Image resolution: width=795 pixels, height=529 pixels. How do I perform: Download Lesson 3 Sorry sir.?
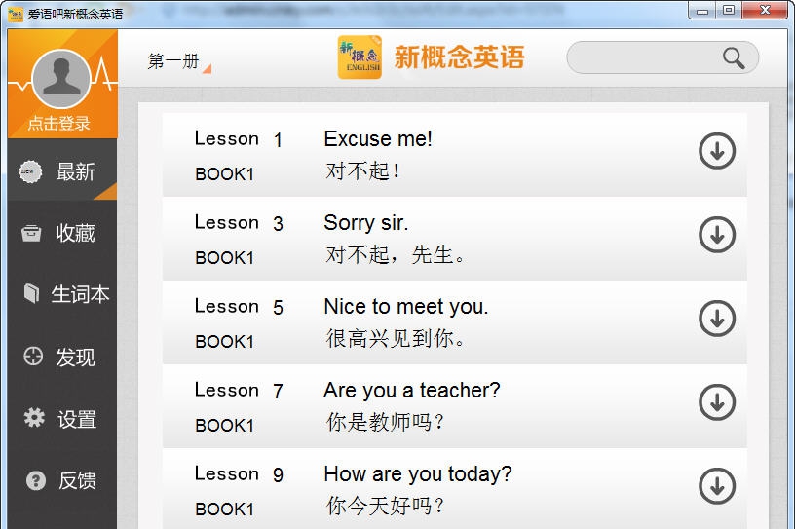tap(717, 235)
